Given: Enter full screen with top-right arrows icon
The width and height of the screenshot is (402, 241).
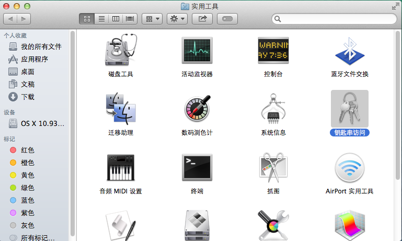Looking at the screenshot, I should click(x=395, y=7).
